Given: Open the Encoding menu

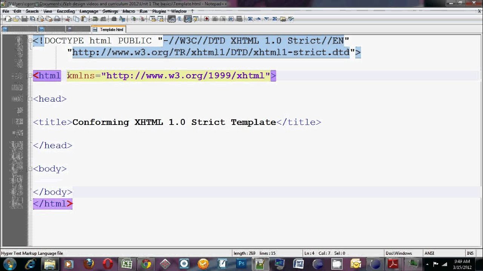Looking at the screenshot, I should click(66, 11).
